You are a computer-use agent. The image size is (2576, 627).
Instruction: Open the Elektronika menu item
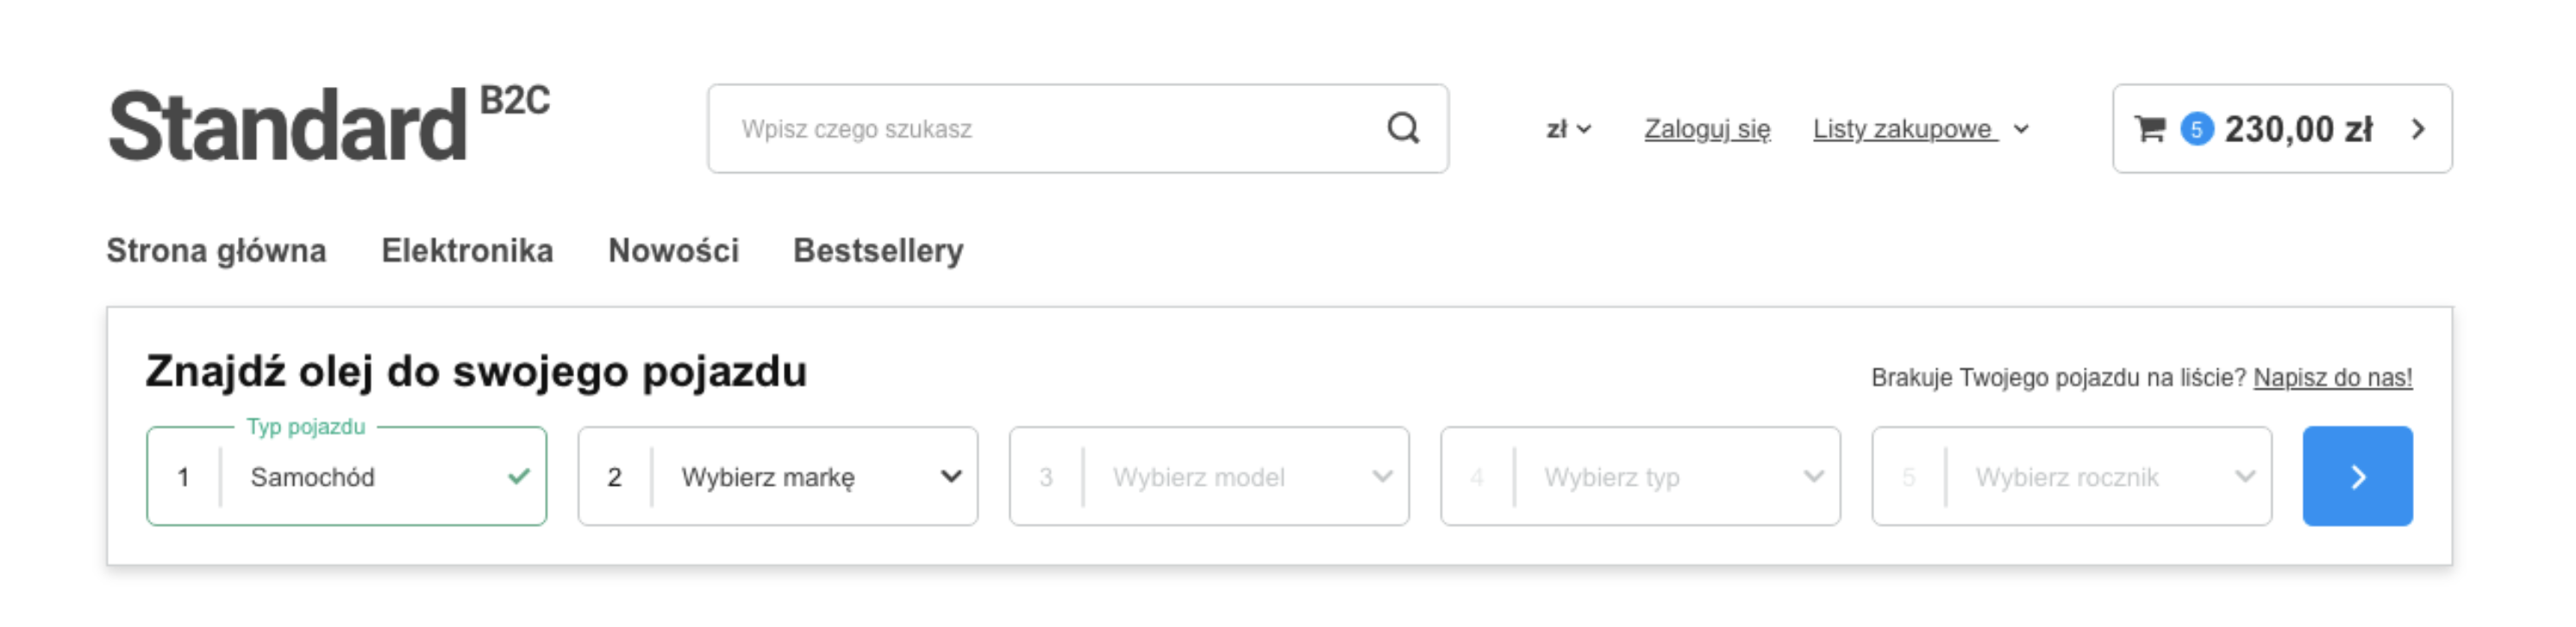[467, 251]
